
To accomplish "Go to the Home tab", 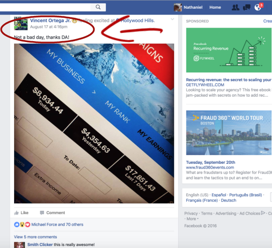I will click(x=215, y=7).
